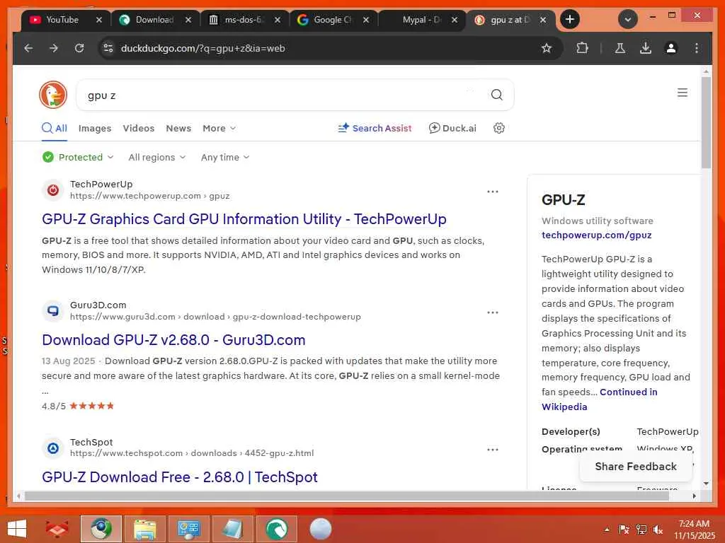
Task: Click the Share Feedback button
Action: pyautogui.click(x=636, y=467)
